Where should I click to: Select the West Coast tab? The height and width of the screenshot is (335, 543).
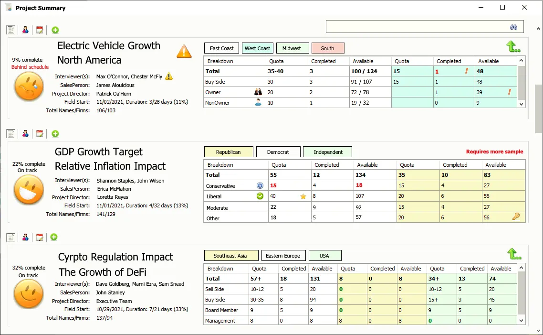click(x=257, y=48)
